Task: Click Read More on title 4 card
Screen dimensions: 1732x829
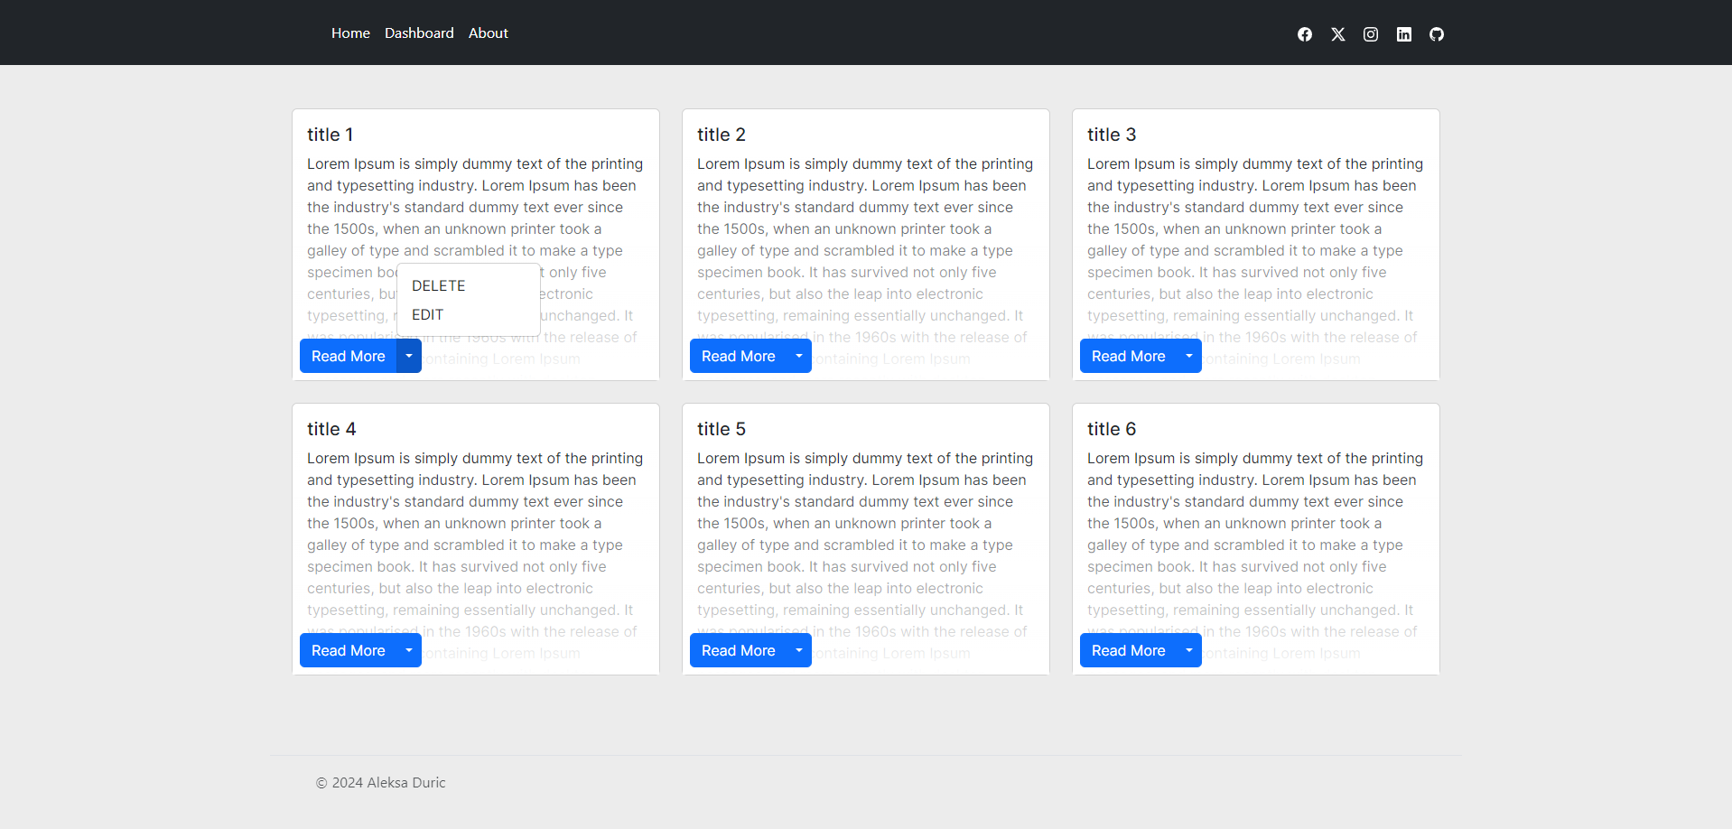Action: 349,650
